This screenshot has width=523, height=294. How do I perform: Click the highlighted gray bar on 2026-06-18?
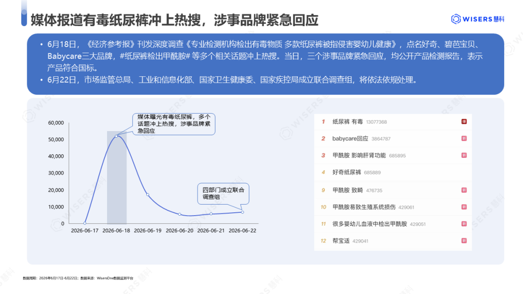[x=117, y=177]
